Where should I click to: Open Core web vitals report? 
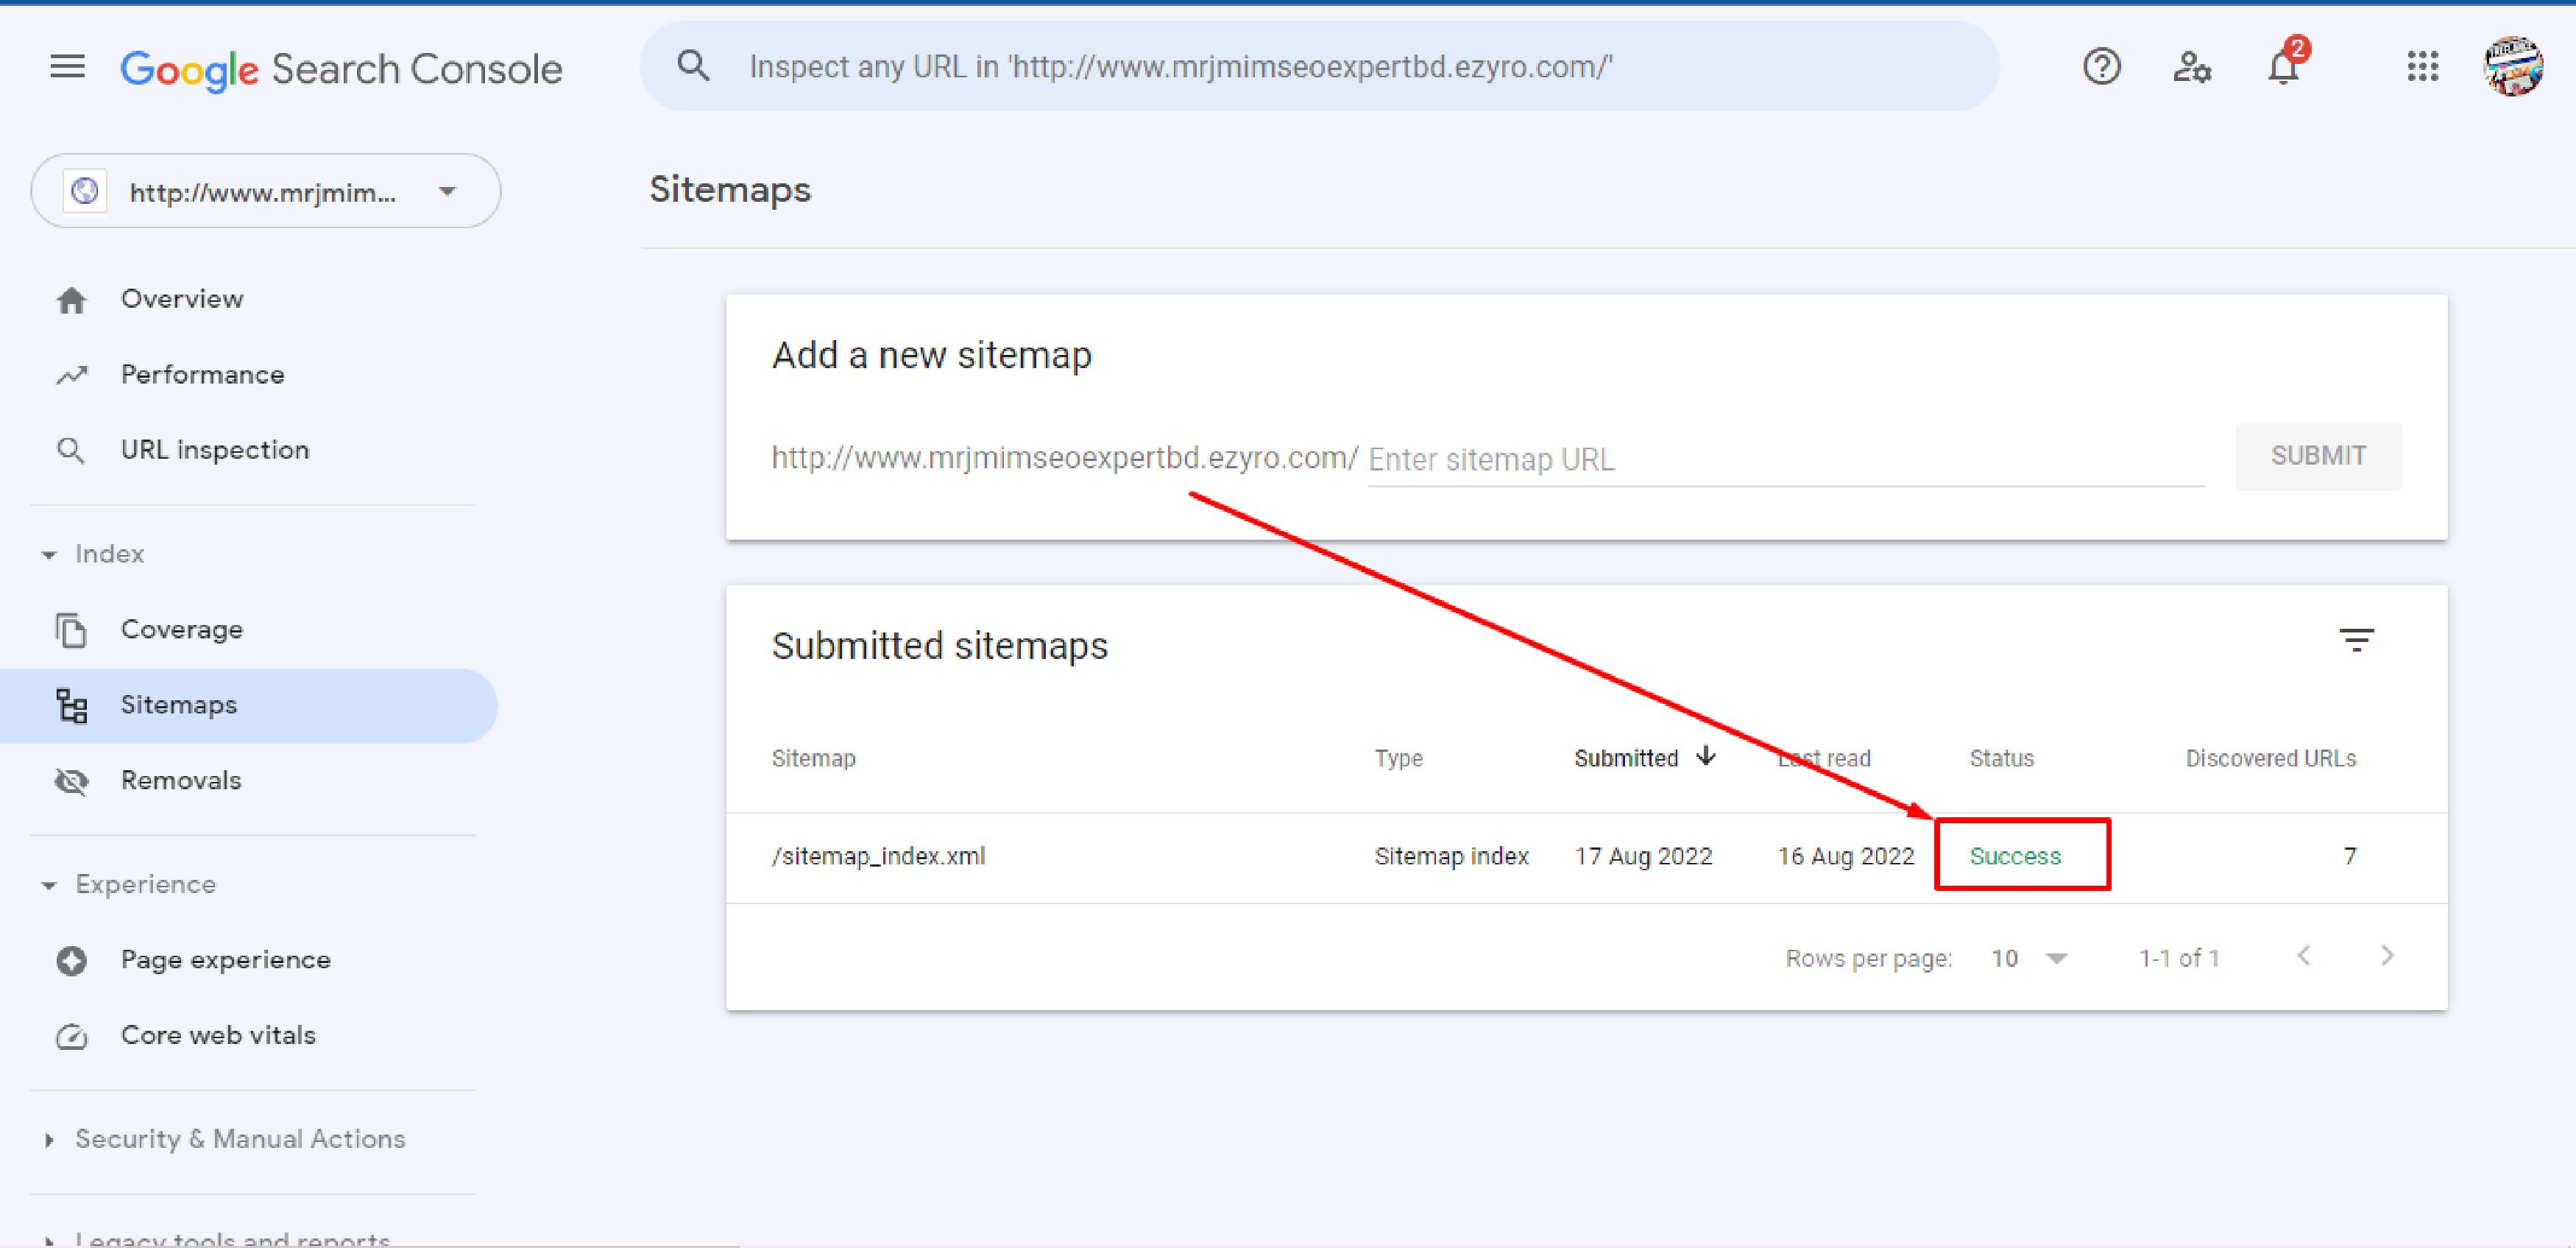[217, 1035]
